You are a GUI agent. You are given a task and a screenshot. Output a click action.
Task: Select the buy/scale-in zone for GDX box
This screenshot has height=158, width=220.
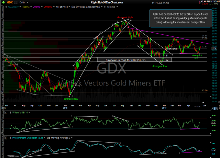click(134, 60)
